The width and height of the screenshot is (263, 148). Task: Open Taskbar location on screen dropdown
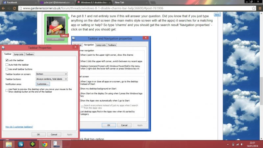tap(51, 74)
